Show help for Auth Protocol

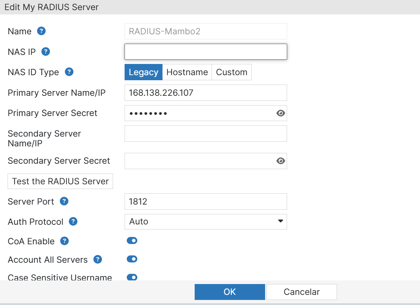pos(73,222)
